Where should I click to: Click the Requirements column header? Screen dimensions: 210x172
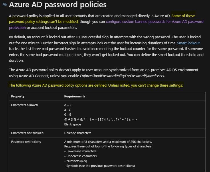pos(75,96)
